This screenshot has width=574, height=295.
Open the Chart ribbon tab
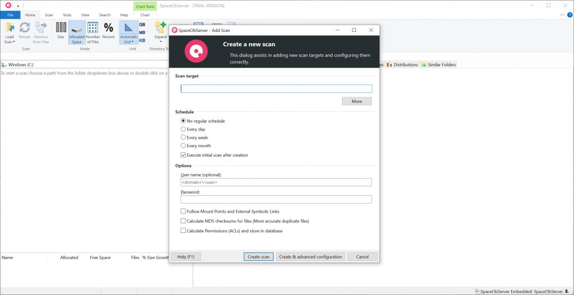point(145,15)
